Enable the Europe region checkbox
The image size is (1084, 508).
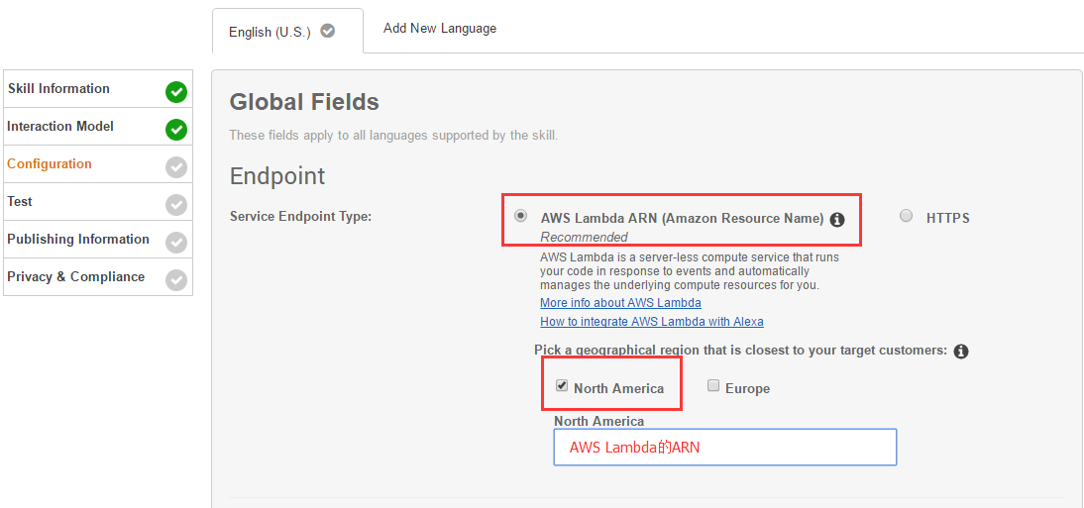[x=713, y=386]
